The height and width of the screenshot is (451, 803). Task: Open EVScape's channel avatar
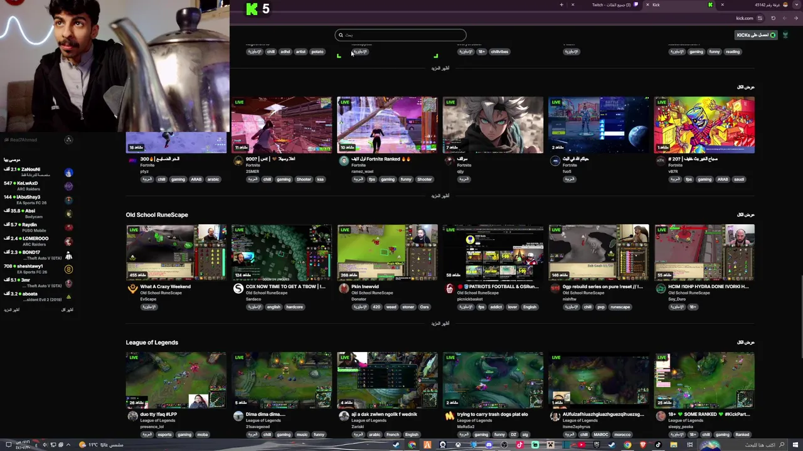click(132, 289)
